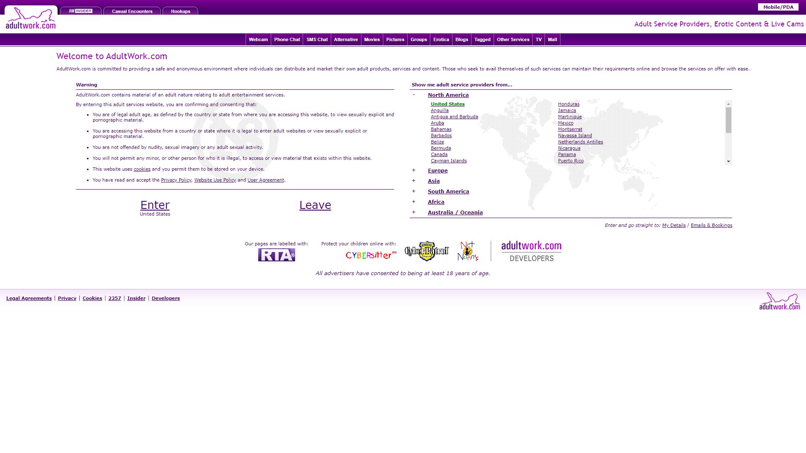806x453 pixels.
Task: Open the Developers footer link
Action: 165,298
